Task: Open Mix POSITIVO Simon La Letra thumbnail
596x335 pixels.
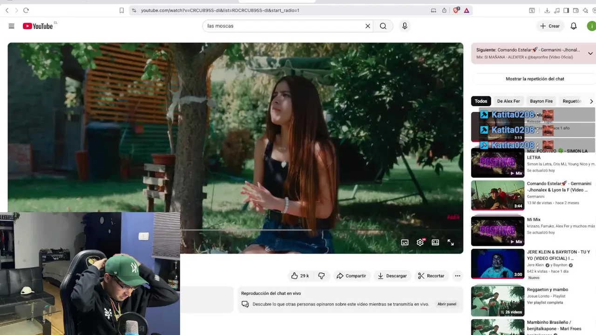Action: 498,163
